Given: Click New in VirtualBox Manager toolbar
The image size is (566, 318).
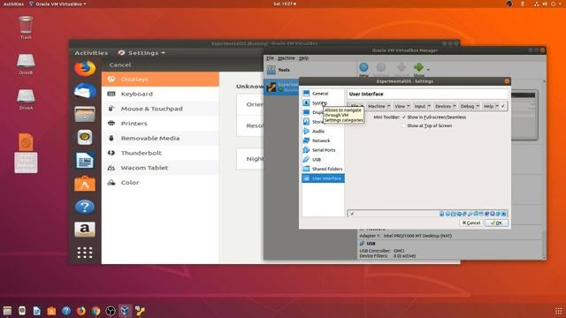Looking at the screenshot, I should [363, 69].
